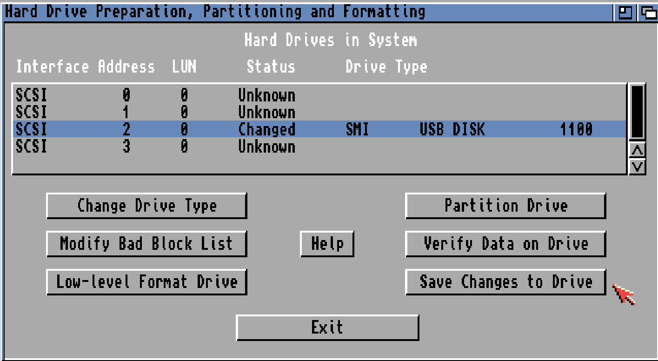Click the drive list scrollbar thumb
This screenshot has width=658, height=361.
click(637, 112)
